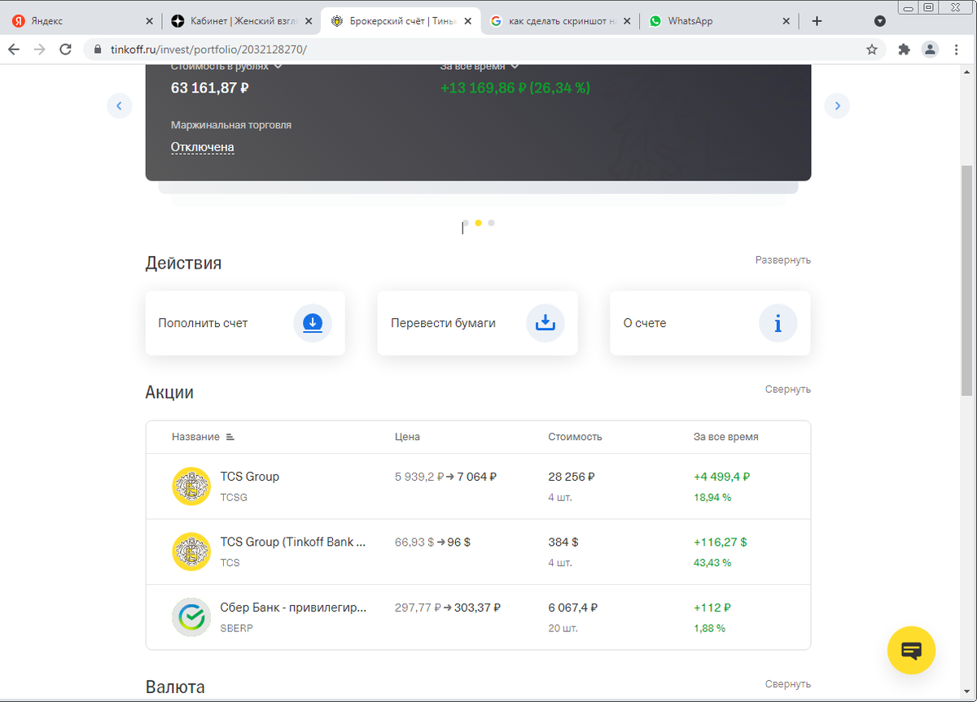The width and height of the screenshot is (977, 702).
Task: Open the О счете card
Action: pos(710,323)
